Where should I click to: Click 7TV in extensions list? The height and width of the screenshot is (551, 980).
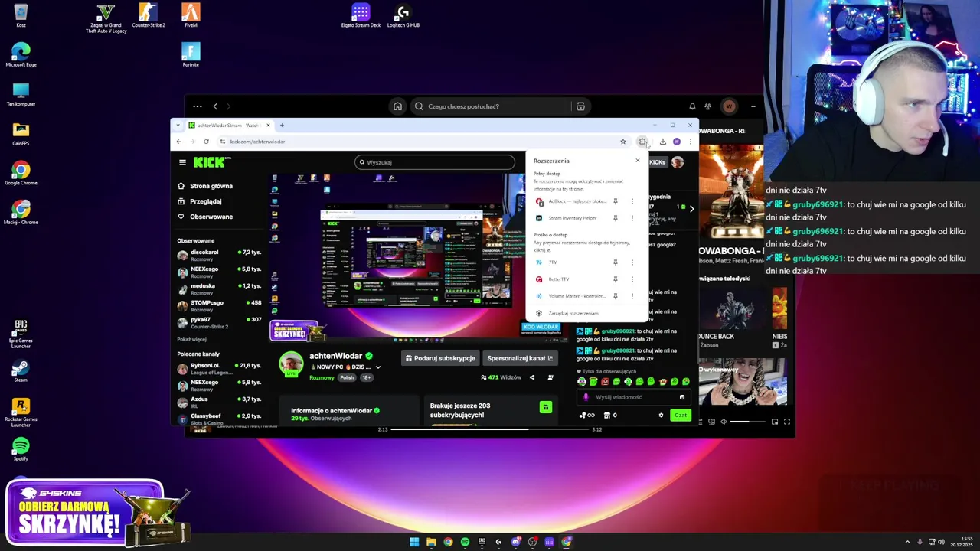coord(570,262)
